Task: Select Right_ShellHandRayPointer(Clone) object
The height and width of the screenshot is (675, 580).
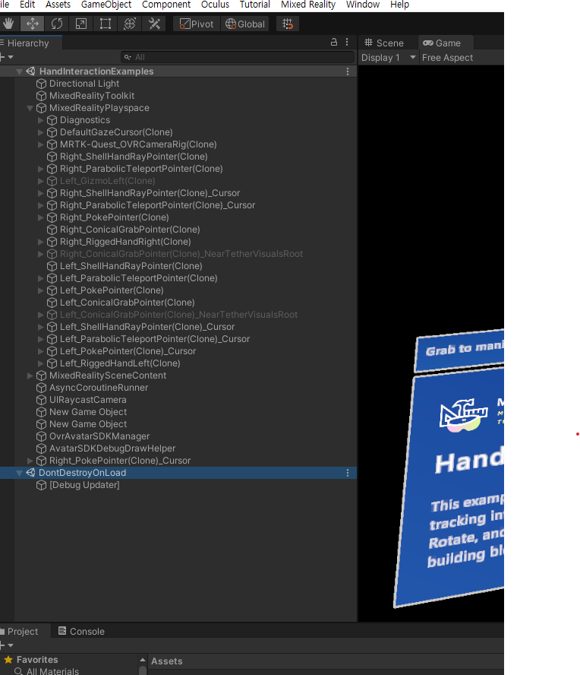Action: click(134, 157)
